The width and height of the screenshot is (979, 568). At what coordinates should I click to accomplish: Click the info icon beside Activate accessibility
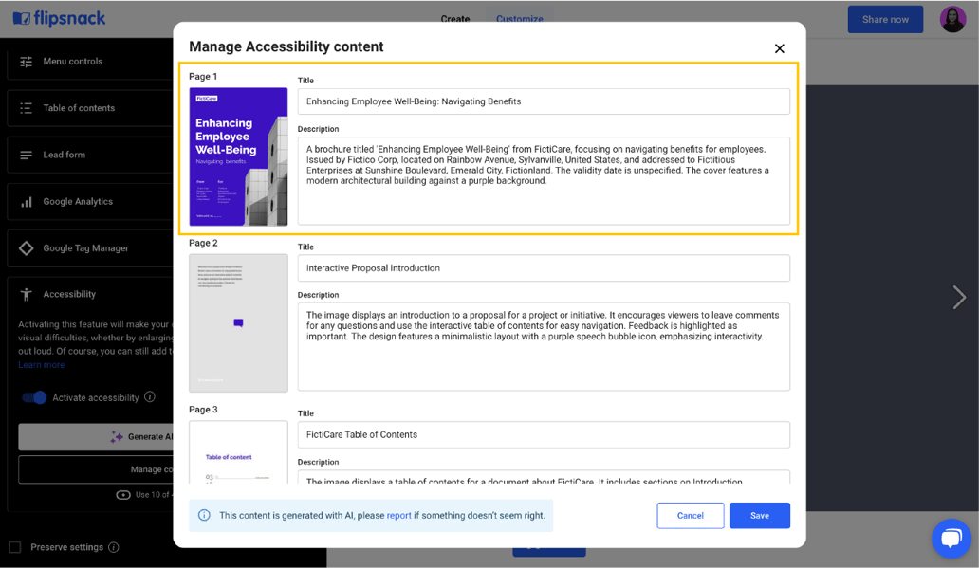click(x=148, y=398)
